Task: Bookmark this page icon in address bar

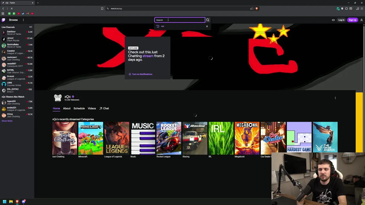Action: pos(102,9)
